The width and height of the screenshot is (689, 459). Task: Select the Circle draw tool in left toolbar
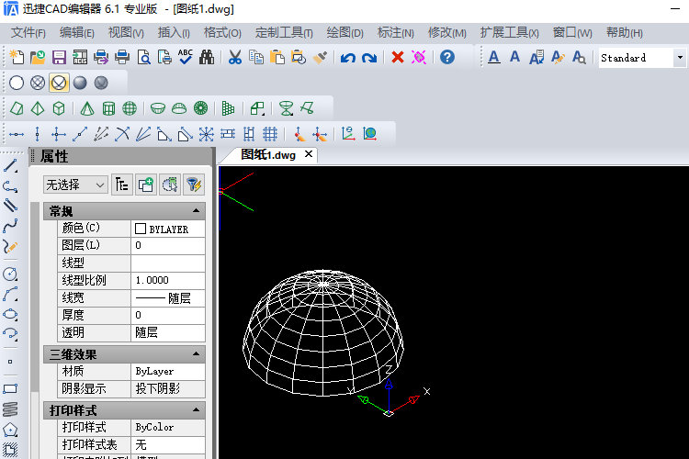pos(10,274)
